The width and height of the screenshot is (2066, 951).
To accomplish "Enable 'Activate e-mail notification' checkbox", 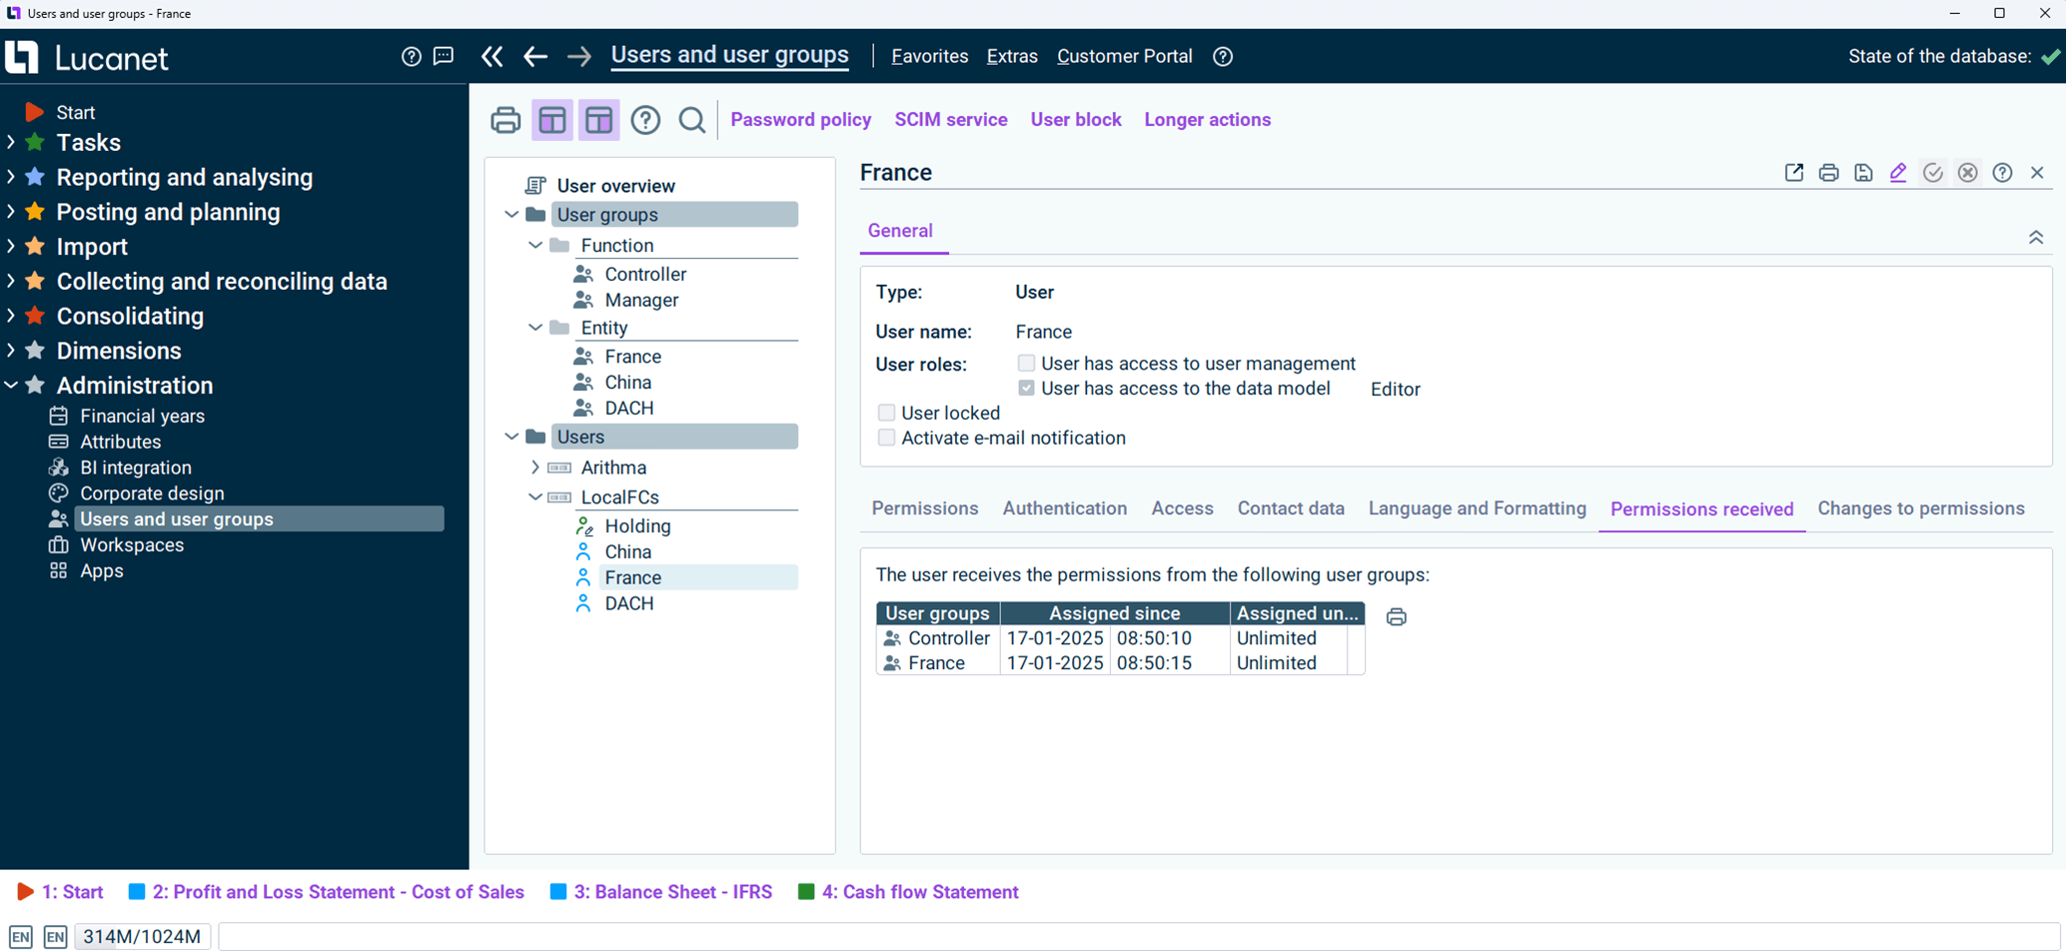I will click(886, 438).
